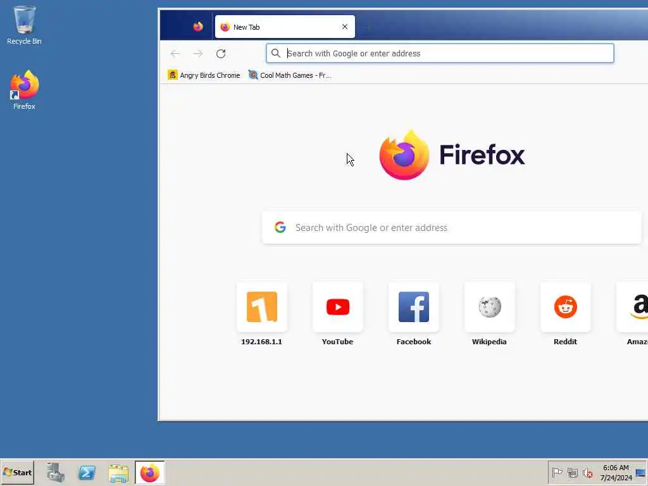Open the Wikipedia shortcut tile
The height and width of the screenshot is (486, 648).
[490, 307]
